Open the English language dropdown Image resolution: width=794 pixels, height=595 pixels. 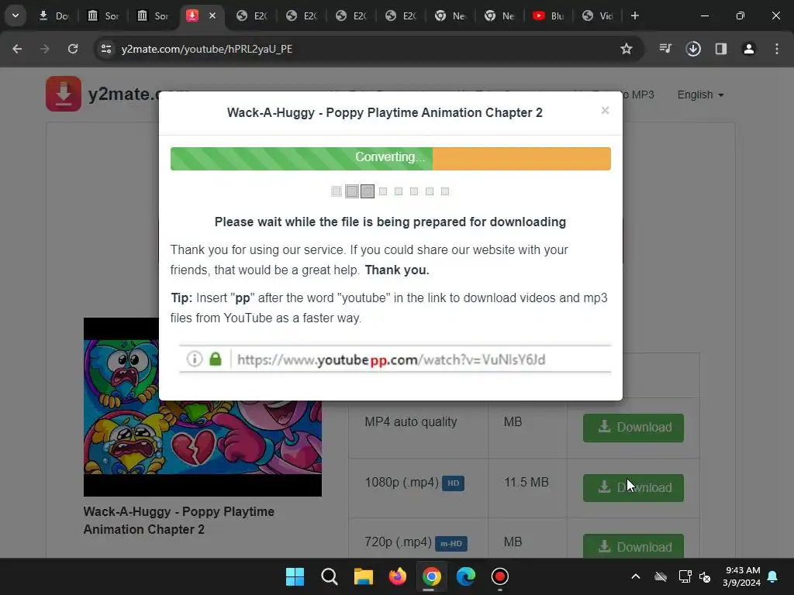click(x=700, y=95)
